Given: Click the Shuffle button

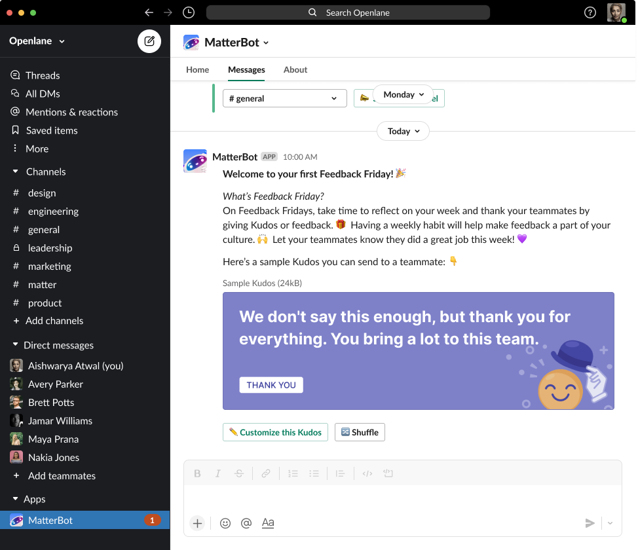Looking at the screenshot, I should (x=360, y=432).
